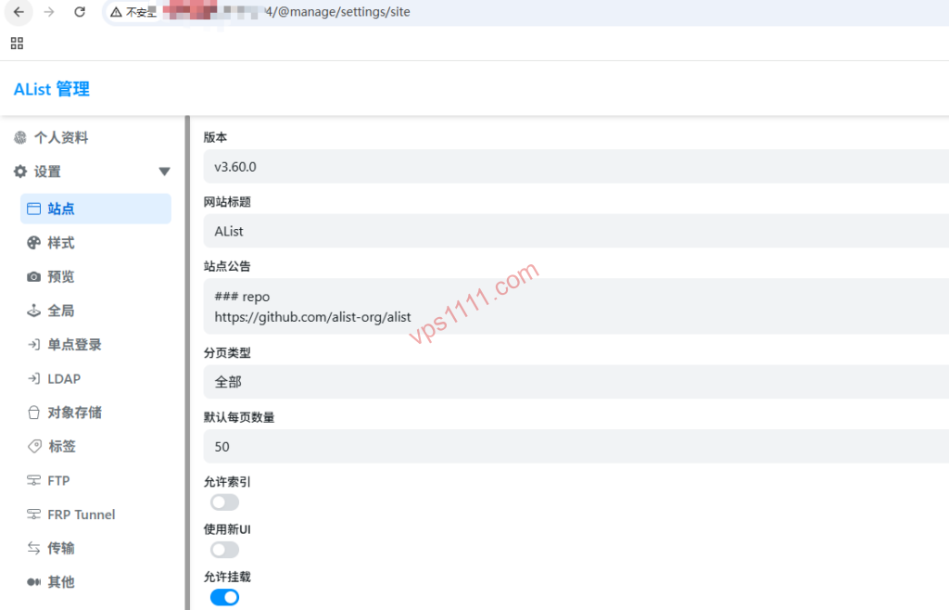Click the window icon beside 站点
The width and height of the screenshot is (949, 610).
(x=34, y=209)
